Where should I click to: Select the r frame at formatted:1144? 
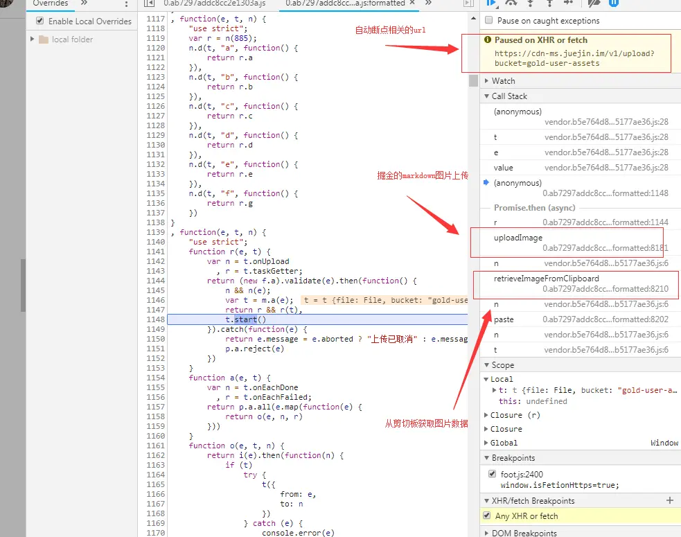(581, 222)
